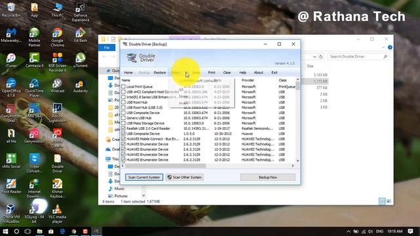Focus the Search Double Driver box
420x236 pixels.
tap(358, 57)
